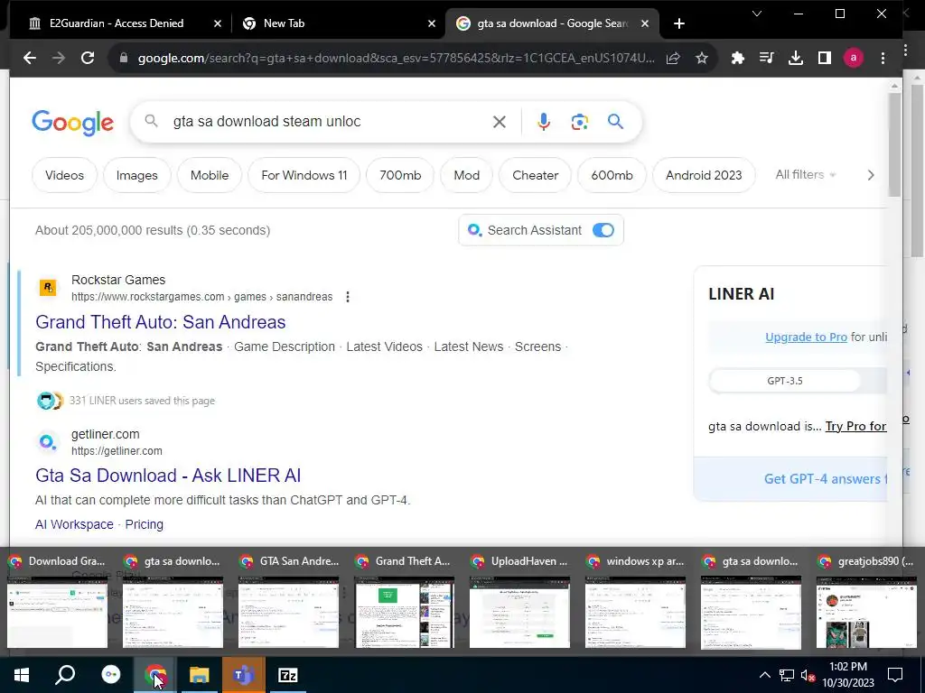This screenshot has width=925, height=693.
Task: Clear the search box with the X
Action: 499,122
